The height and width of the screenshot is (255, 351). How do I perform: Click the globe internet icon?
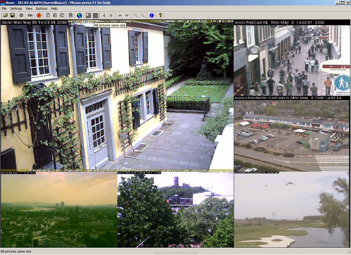80,15
